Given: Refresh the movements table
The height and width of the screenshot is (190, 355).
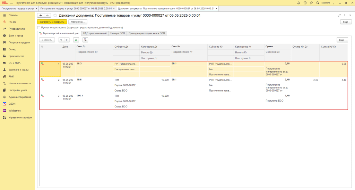Looking at the screenshot, I should click(x=76, y=40).
